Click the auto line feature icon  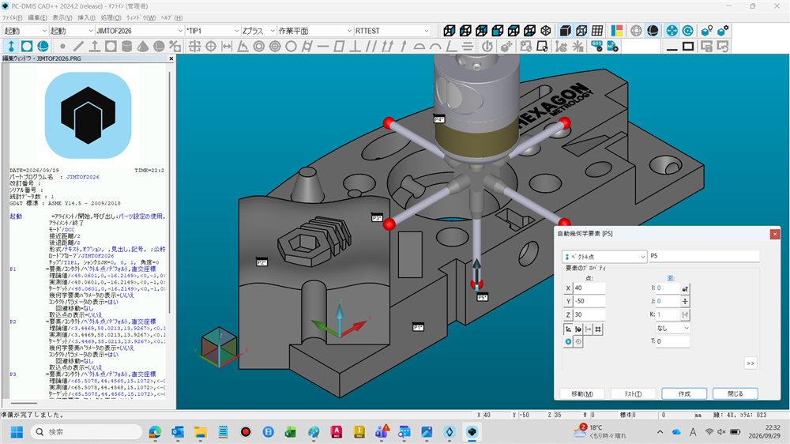(x=78, y=47)
